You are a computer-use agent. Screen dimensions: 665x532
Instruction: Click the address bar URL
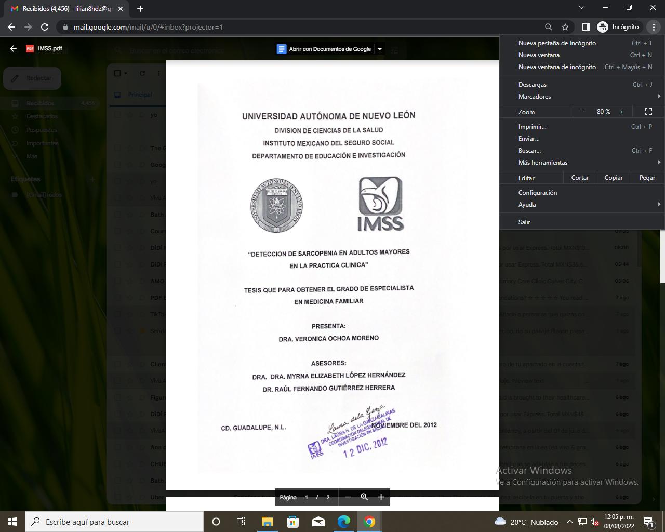[x=148, y=27]
